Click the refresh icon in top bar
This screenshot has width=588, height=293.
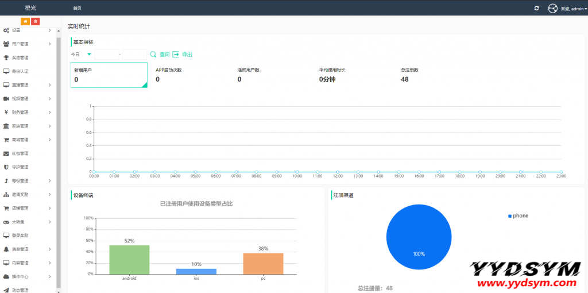click(536, 8)
